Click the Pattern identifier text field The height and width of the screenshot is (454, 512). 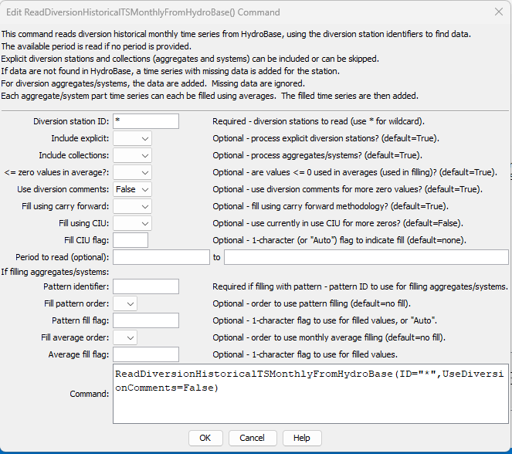tap(146, 286)
